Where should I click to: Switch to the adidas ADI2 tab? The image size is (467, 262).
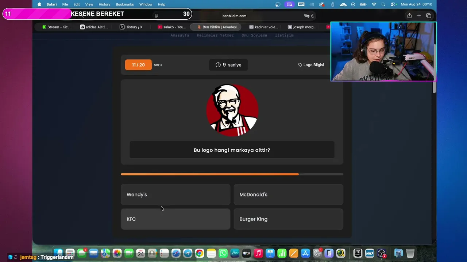click(94, 27)
